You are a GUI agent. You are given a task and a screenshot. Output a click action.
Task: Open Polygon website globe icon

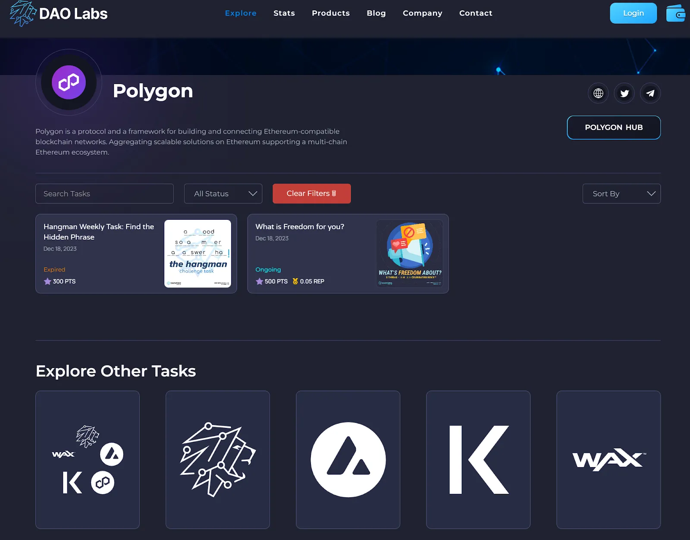598,93
